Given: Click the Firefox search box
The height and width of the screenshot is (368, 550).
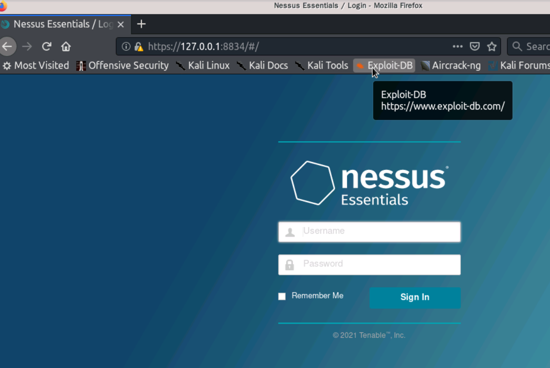Looking at the screenshot, I should [530, 46].
